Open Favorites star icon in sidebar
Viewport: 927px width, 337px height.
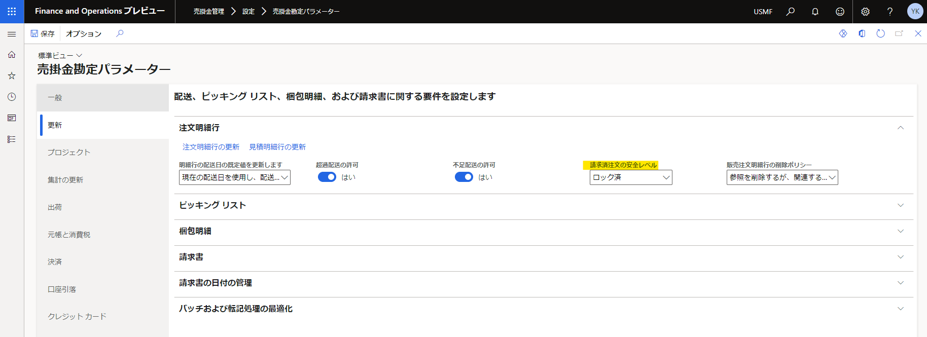click(x=12, y=76)
